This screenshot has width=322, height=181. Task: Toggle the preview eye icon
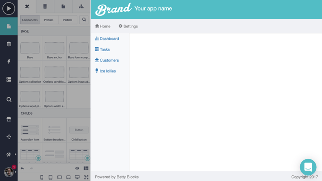77,168
